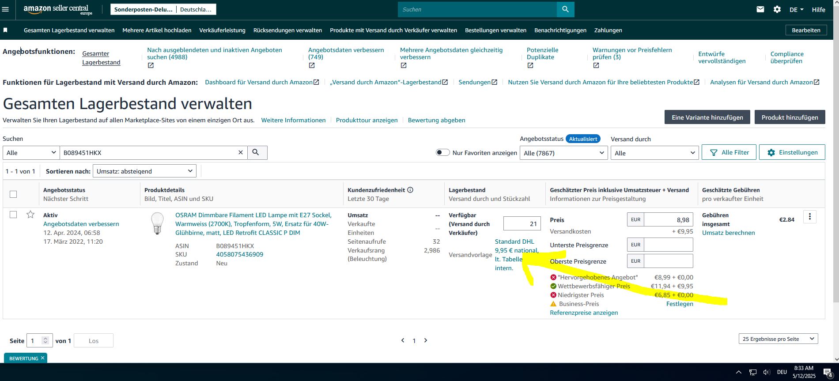Click the Amazon Seller Central logo
This screenshot has width=839, height=381.
pyautogui.click(x=58, y=9)
